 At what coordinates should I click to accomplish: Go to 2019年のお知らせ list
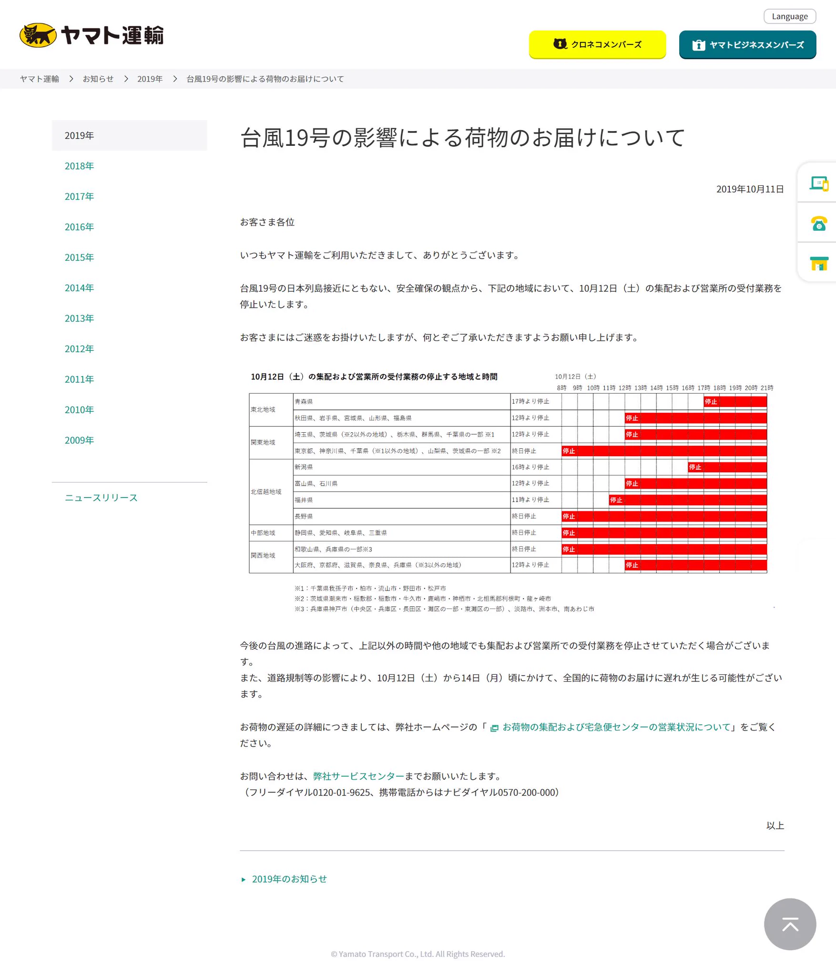coord(289,879)
